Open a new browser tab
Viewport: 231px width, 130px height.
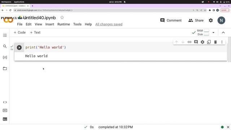[x=32, y=6]
